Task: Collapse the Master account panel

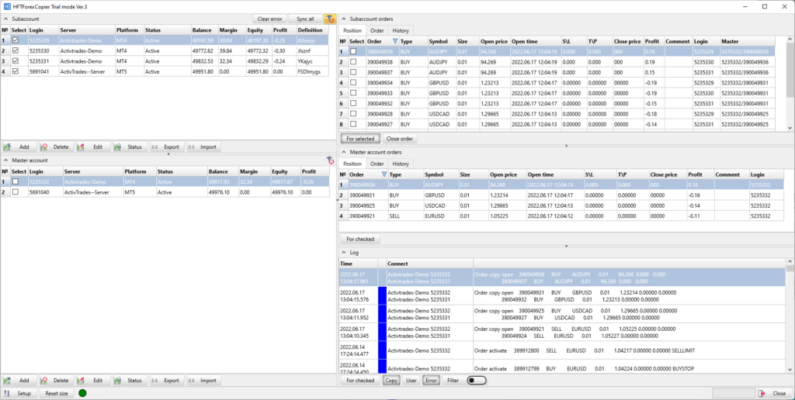Action: pyautogui.click(x=6, y=160)
